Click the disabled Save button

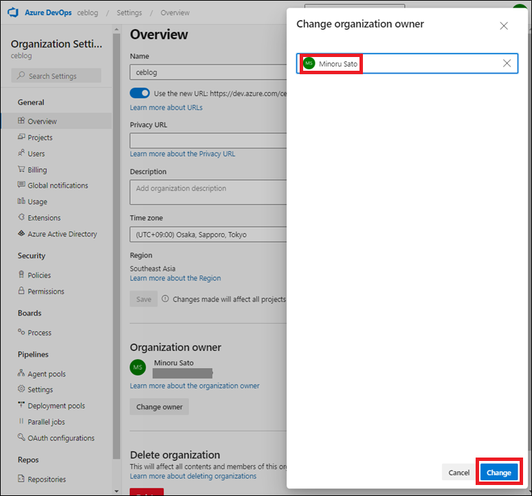coord(144,299)
